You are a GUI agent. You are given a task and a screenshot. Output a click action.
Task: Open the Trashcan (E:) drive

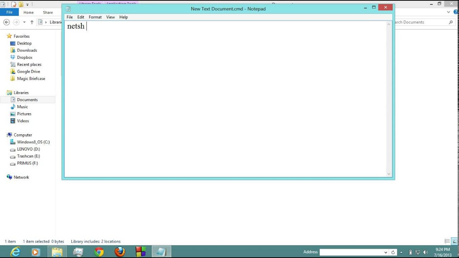tap(28, 156)
